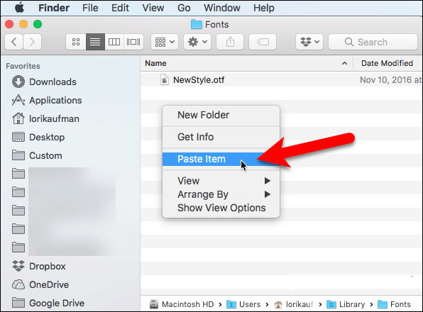The width and height of the screenshot is (423, 312).
Task: Expand the Arrange By submenu
Action: (221, 194)
